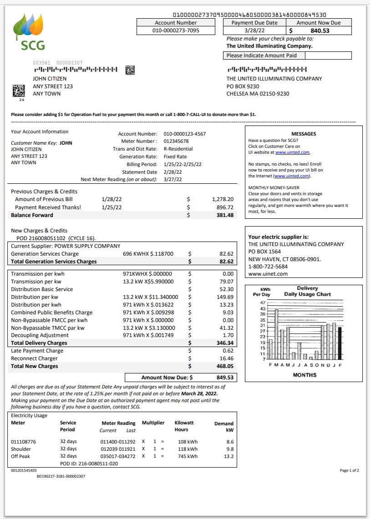This screenshot has height=519, width=370.
Task: Click the QR code beside the top-left postal barcode
Action: pos(130,70)
